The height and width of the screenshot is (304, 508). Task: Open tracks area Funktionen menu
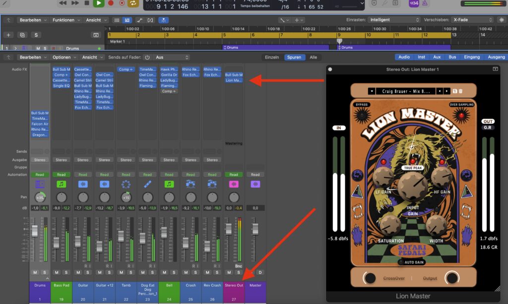pyautogui.click(x=66, y=20)
